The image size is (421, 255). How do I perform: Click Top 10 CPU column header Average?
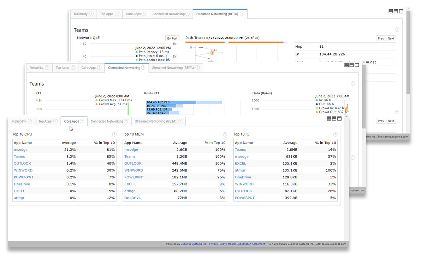click(x=69, y=143)
